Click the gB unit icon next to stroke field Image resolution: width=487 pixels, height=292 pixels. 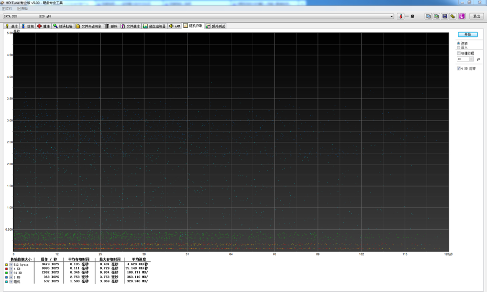(478, 59)
